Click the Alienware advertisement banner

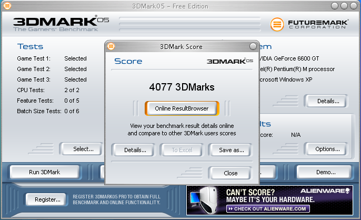(269, 200)
